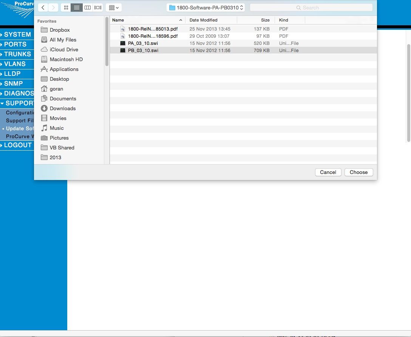Select the PB_03_10.swi file

click(243, 50)
